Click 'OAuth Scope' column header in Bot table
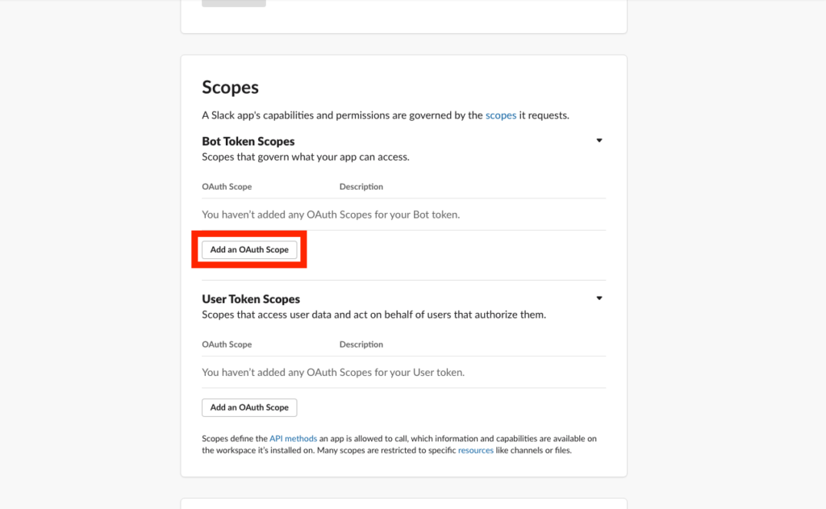 pyautogui.click(x=227, y=186)
